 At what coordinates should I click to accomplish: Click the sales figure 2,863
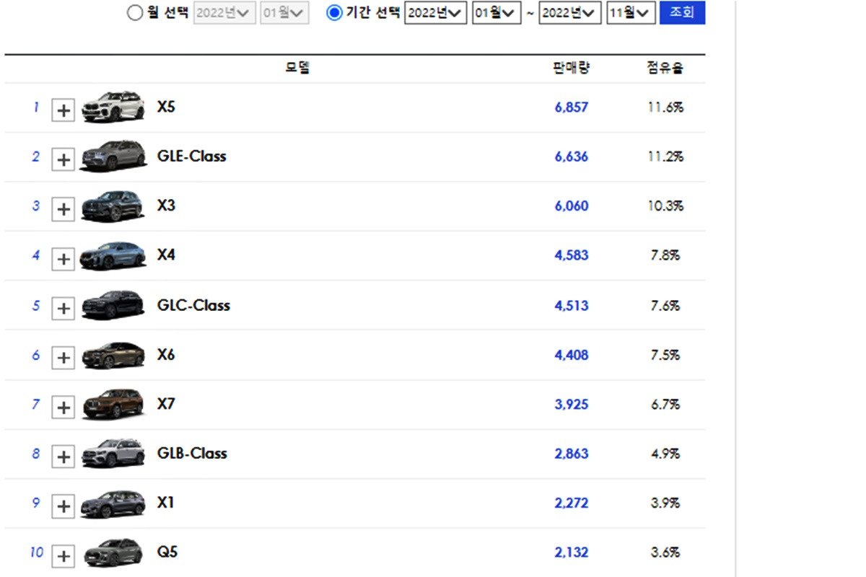pyautogui.click(x=572, y=454)
